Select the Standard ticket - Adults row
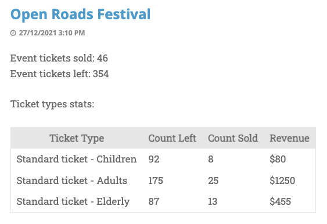Viewport: 327px width, 224px height. pyautogui.click(x=163, y=180)
